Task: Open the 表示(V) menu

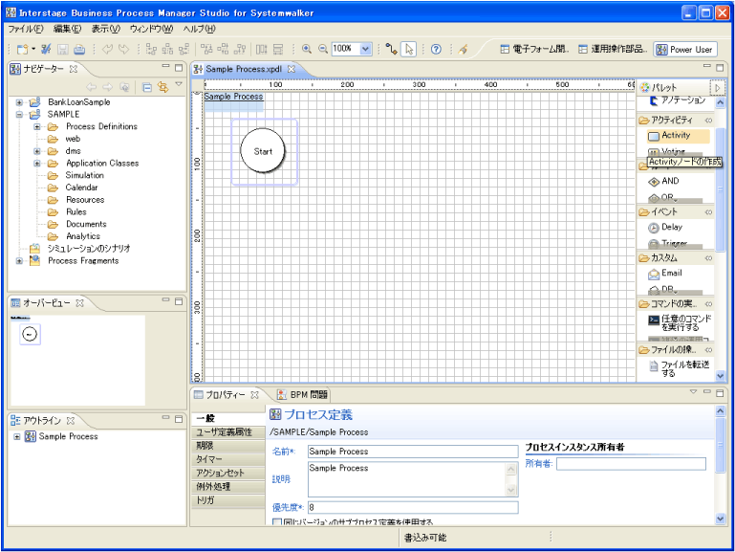Action: click(x=105, y=29)
